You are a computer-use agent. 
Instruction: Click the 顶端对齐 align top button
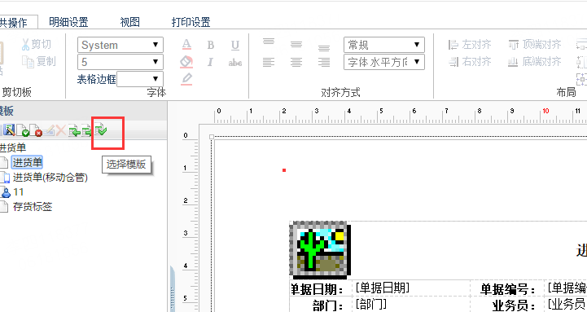click(x=535, y=45)
